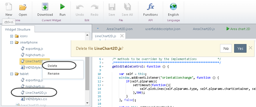
Task: Expand the icons folder node
Action: coord(12,36)
